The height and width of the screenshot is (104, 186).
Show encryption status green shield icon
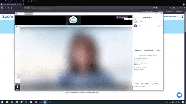[x=19, y=27]
